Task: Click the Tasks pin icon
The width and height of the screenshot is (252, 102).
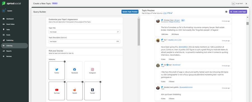Action: [4, 30]
